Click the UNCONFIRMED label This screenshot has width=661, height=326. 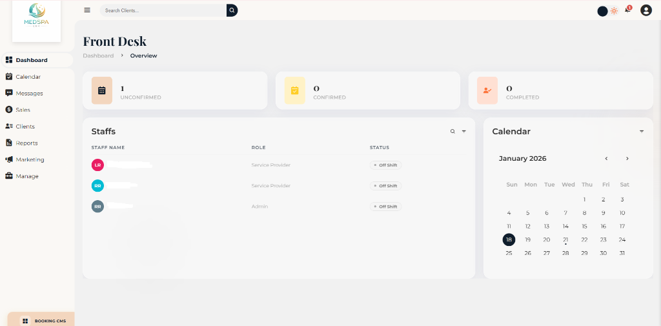click(141, 97)
